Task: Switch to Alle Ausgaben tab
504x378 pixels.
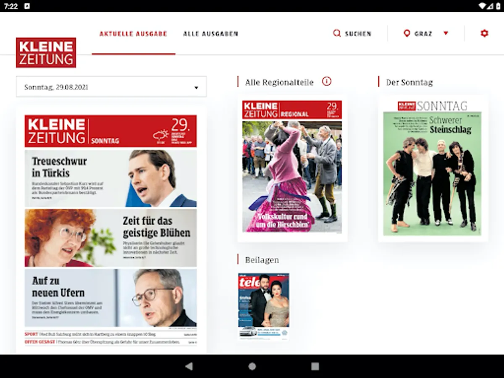Action: (x=211, y=34)
